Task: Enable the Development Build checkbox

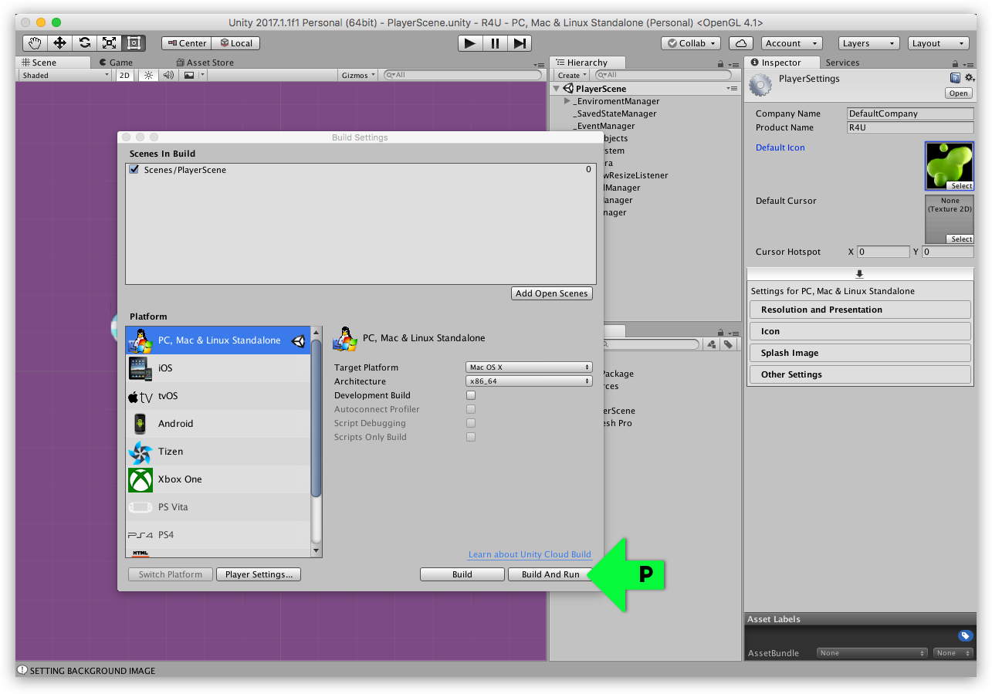Action: [x=471, y=395]
